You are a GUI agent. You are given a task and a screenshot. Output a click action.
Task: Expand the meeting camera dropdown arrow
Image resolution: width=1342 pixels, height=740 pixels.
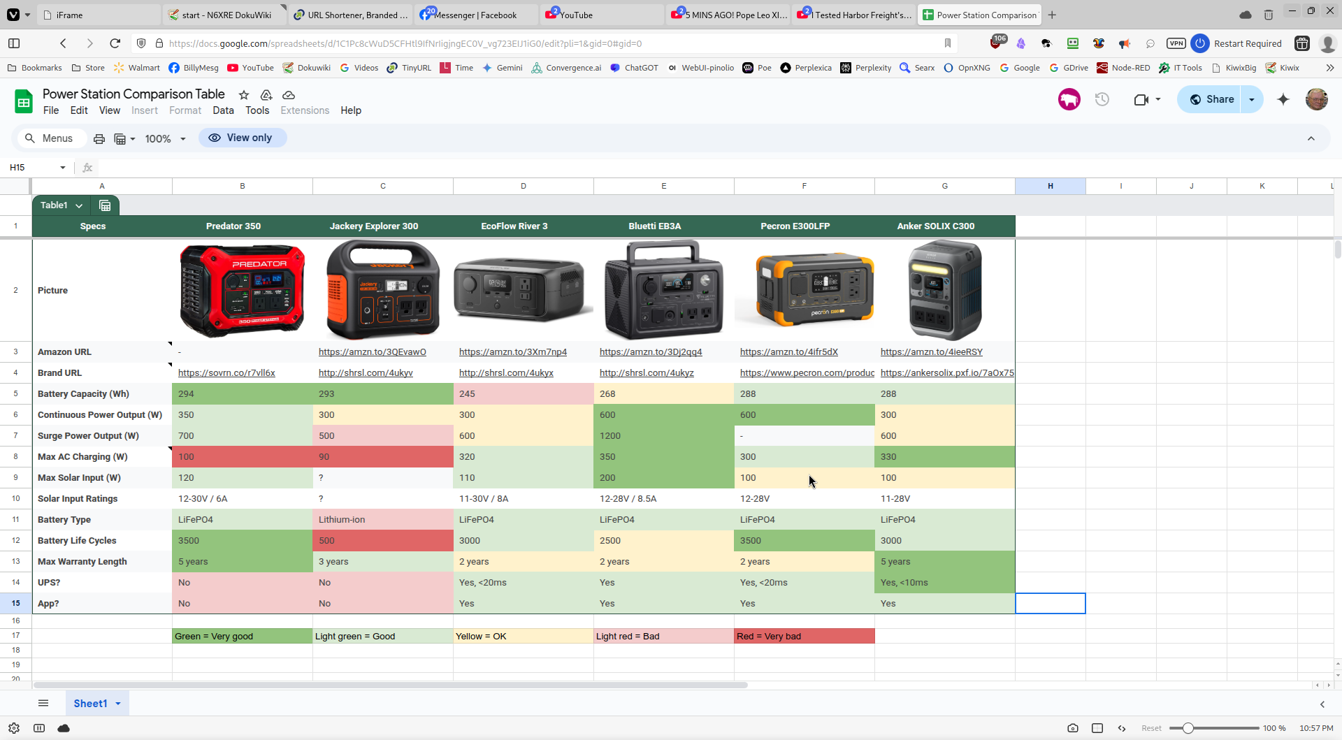[x=1158, y=99]
